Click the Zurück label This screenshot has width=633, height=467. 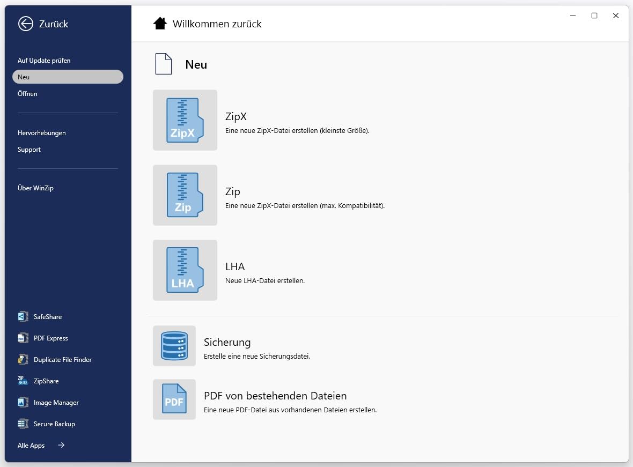pyautogui.click(x=54, y=24)
